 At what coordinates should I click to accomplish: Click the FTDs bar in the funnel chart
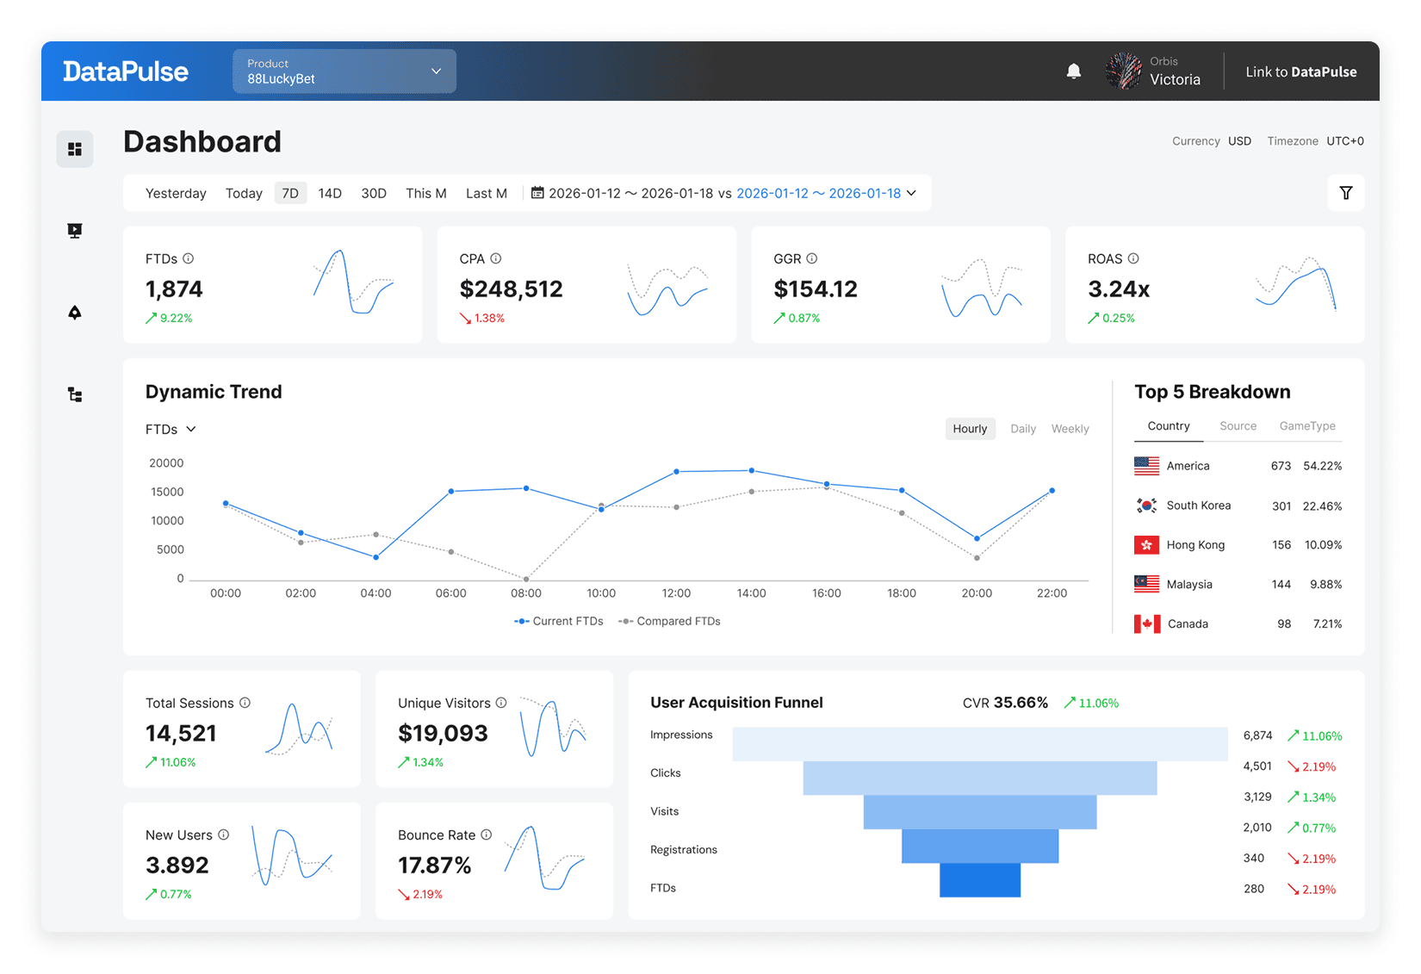point(980,882)
